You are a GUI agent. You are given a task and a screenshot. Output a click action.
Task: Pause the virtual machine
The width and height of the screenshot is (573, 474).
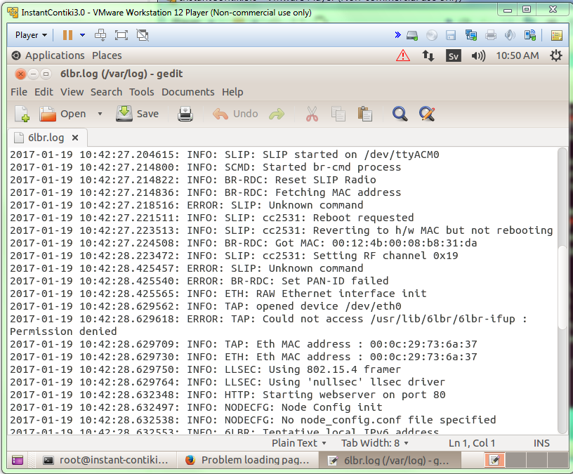67,35
